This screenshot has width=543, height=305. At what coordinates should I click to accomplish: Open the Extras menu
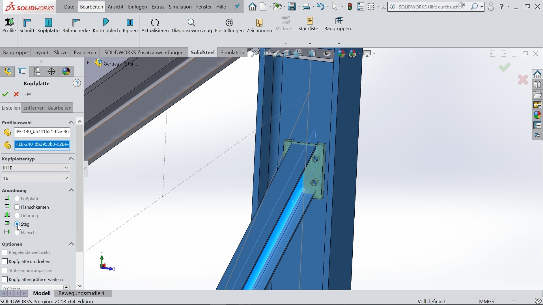158,7
